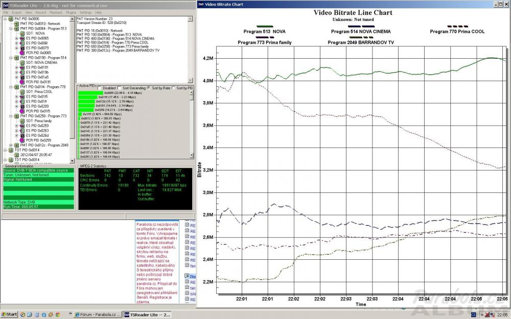Image resolution: width=511 pixels, height=319 pixels.
Task: Click the 0x0065 green bitrate bar
Action: 90,92
